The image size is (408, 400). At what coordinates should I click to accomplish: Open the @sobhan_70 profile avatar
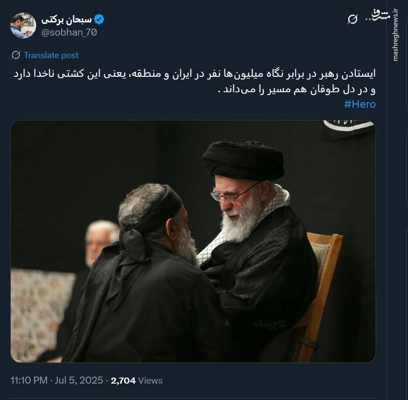[23, 25]
